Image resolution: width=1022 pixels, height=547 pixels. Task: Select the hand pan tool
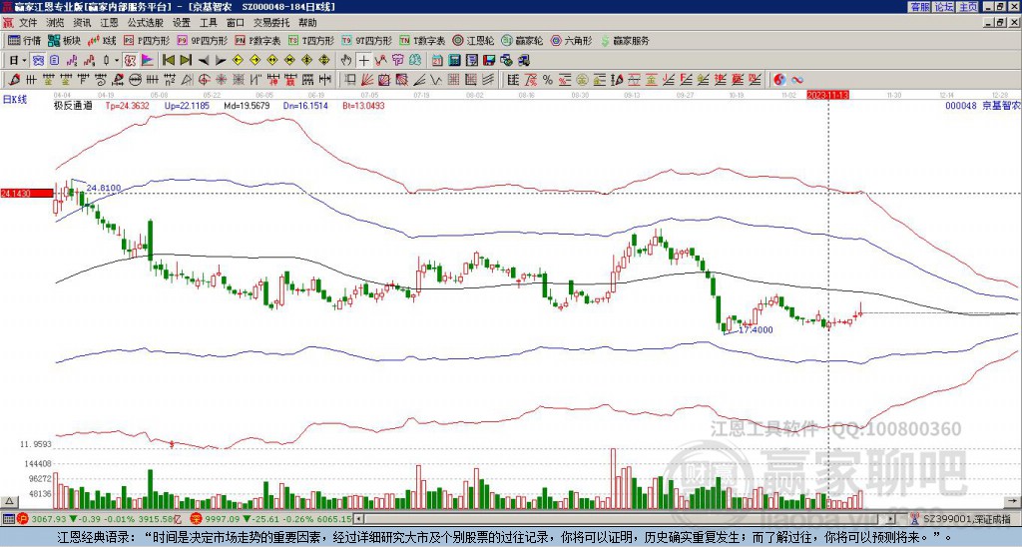point(346,61)
